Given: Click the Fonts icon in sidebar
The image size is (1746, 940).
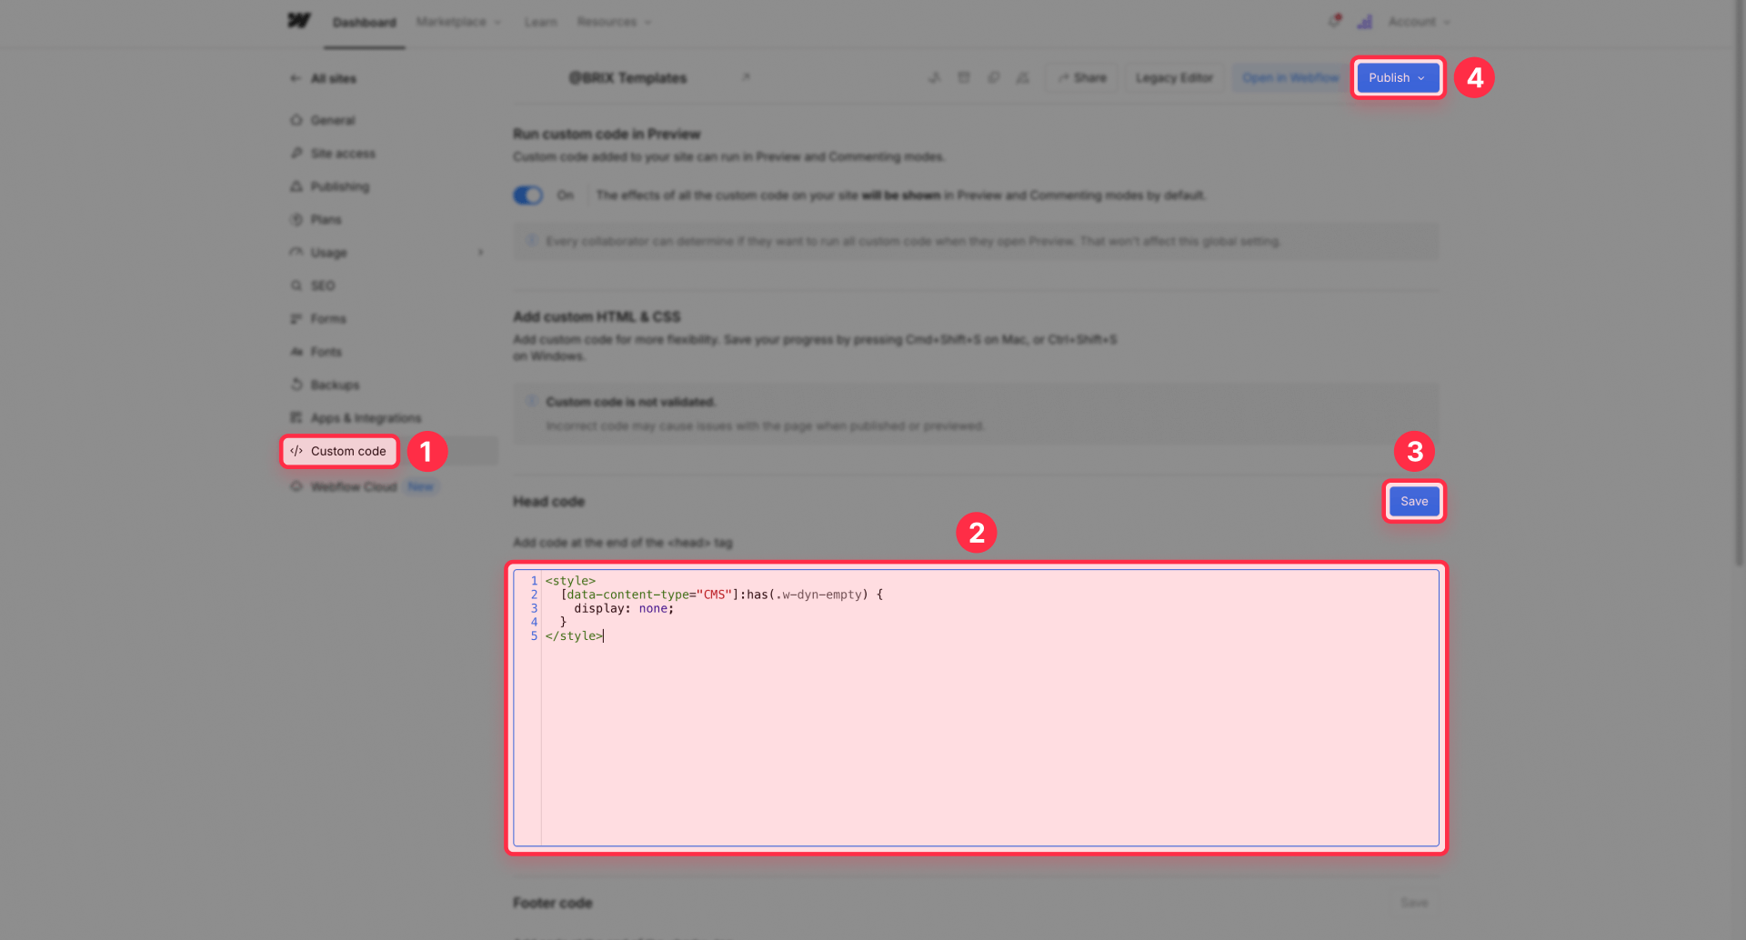Looking at the screenshot, I should click(296, 352).
